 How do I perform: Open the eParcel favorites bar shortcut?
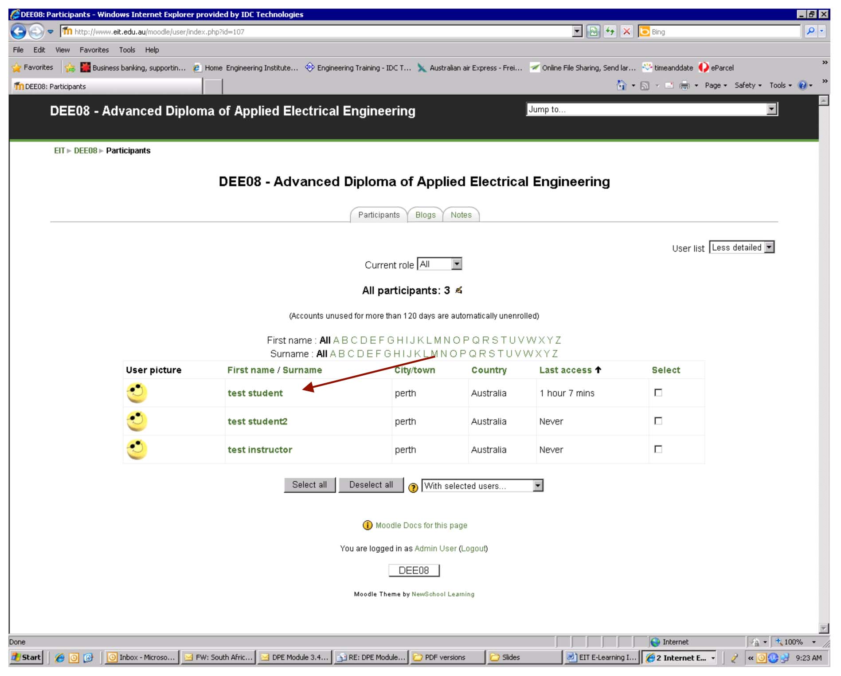coord(716,67)
